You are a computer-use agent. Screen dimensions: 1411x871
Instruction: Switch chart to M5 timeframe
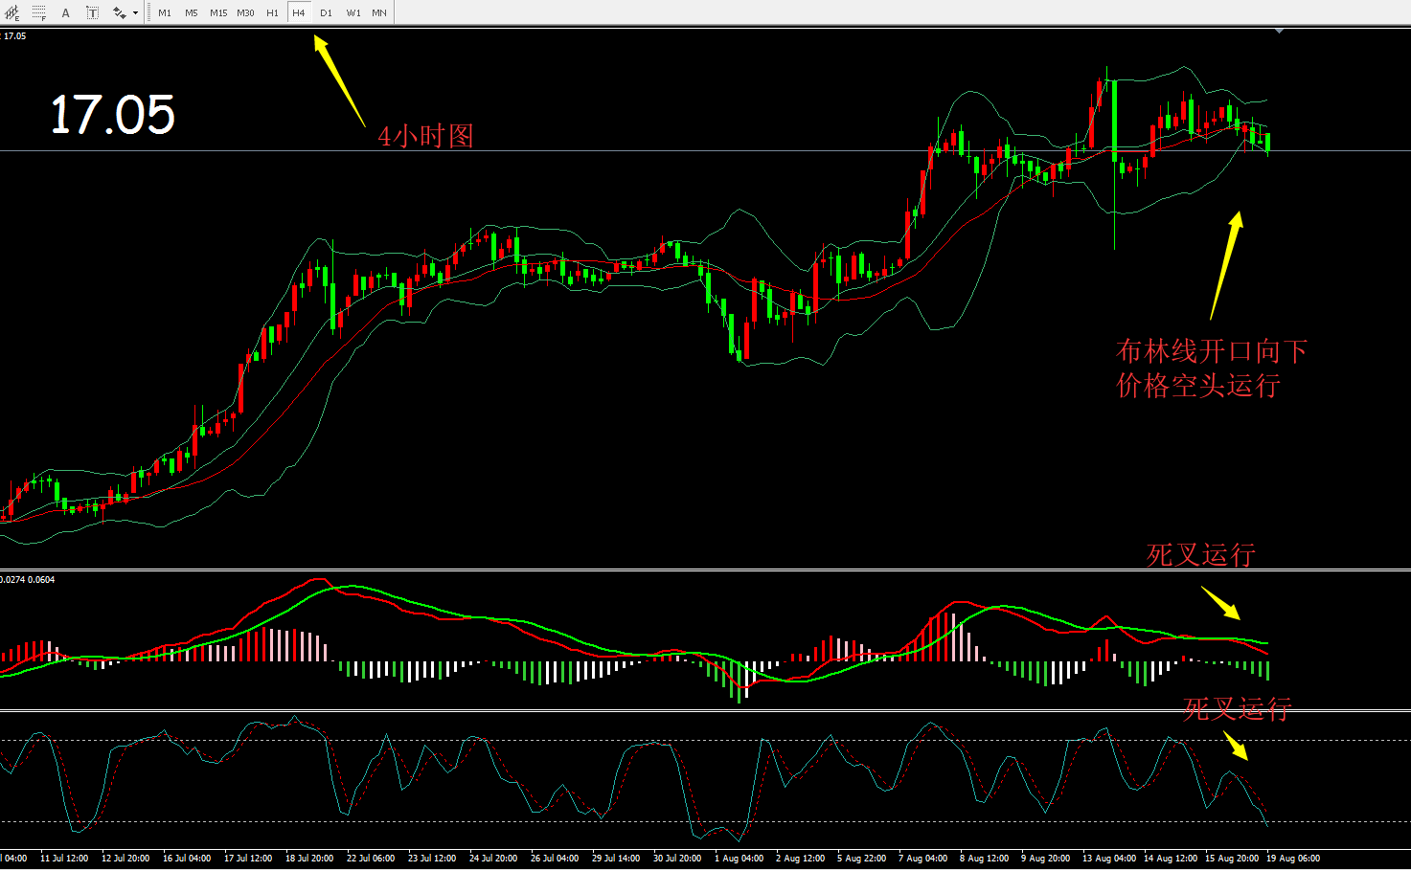(192, 12)
